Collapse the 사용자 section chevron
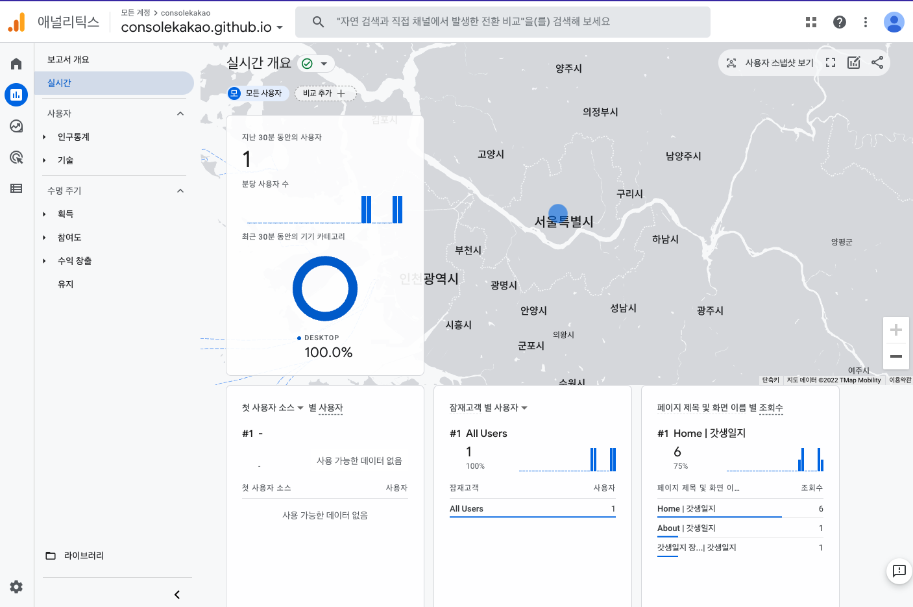 180,114
